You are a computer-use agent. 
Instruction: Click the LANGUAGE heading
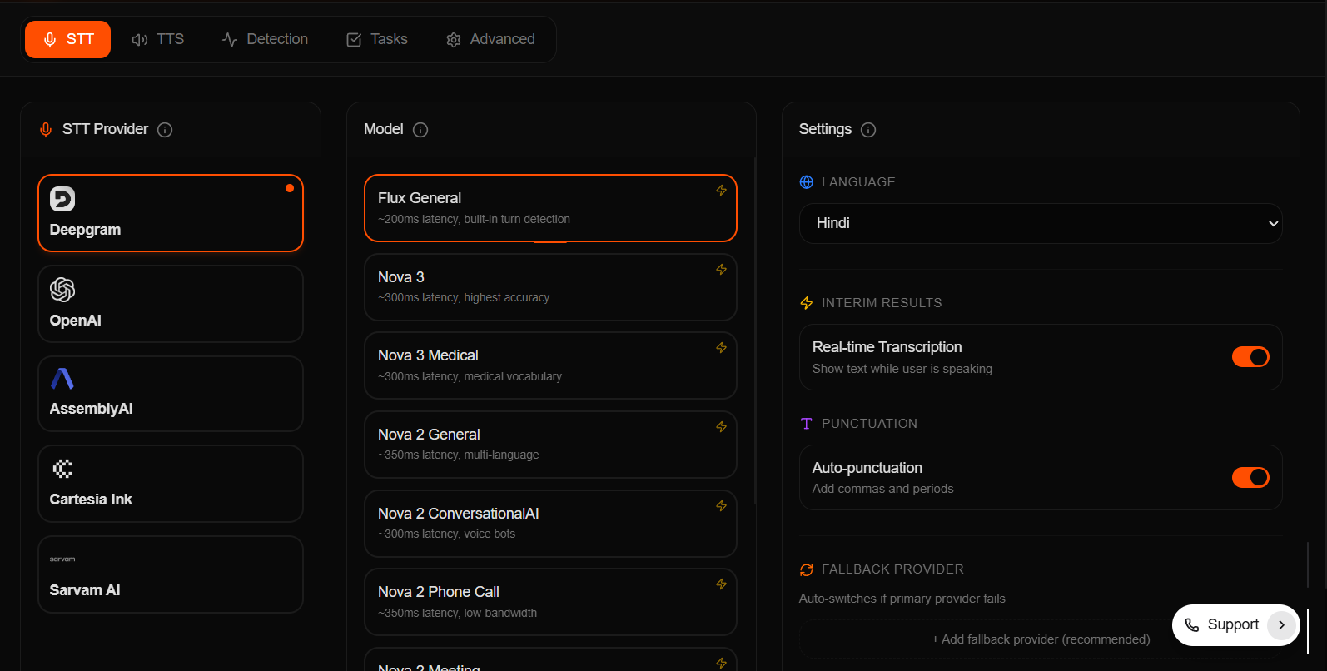coord(858,182)
